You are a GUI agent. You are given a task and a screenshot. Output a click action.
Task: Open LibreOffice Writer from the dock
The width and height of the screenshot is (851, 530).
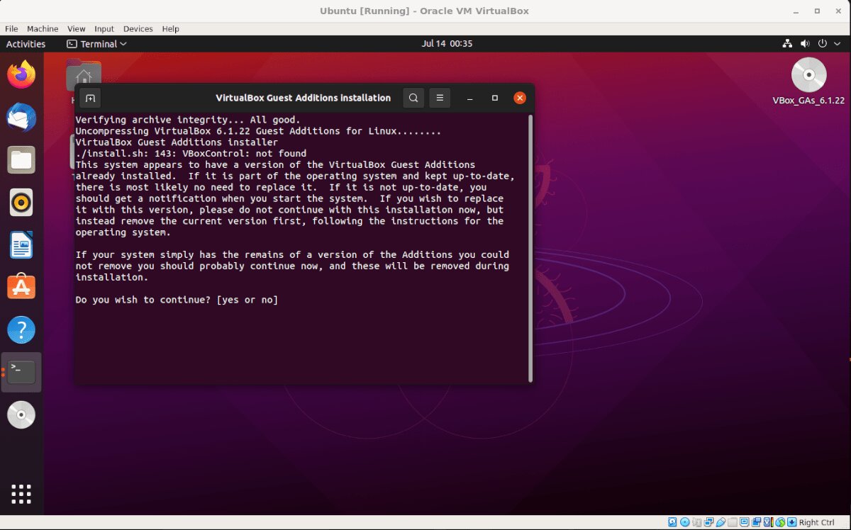click(x=21, y=244)
